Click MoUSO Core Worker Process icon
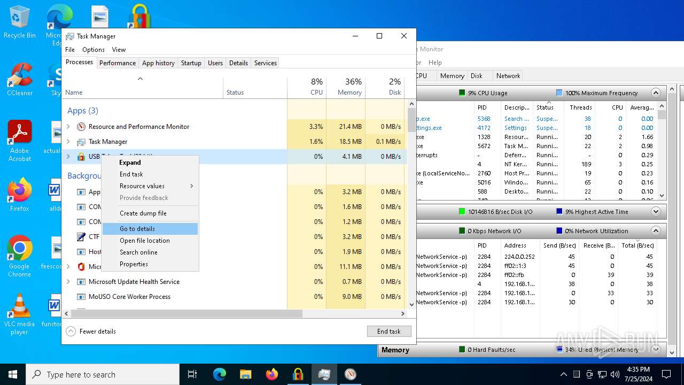Viewport: 684px width, 385px height. pyautogui.click(x=81, y=297)
